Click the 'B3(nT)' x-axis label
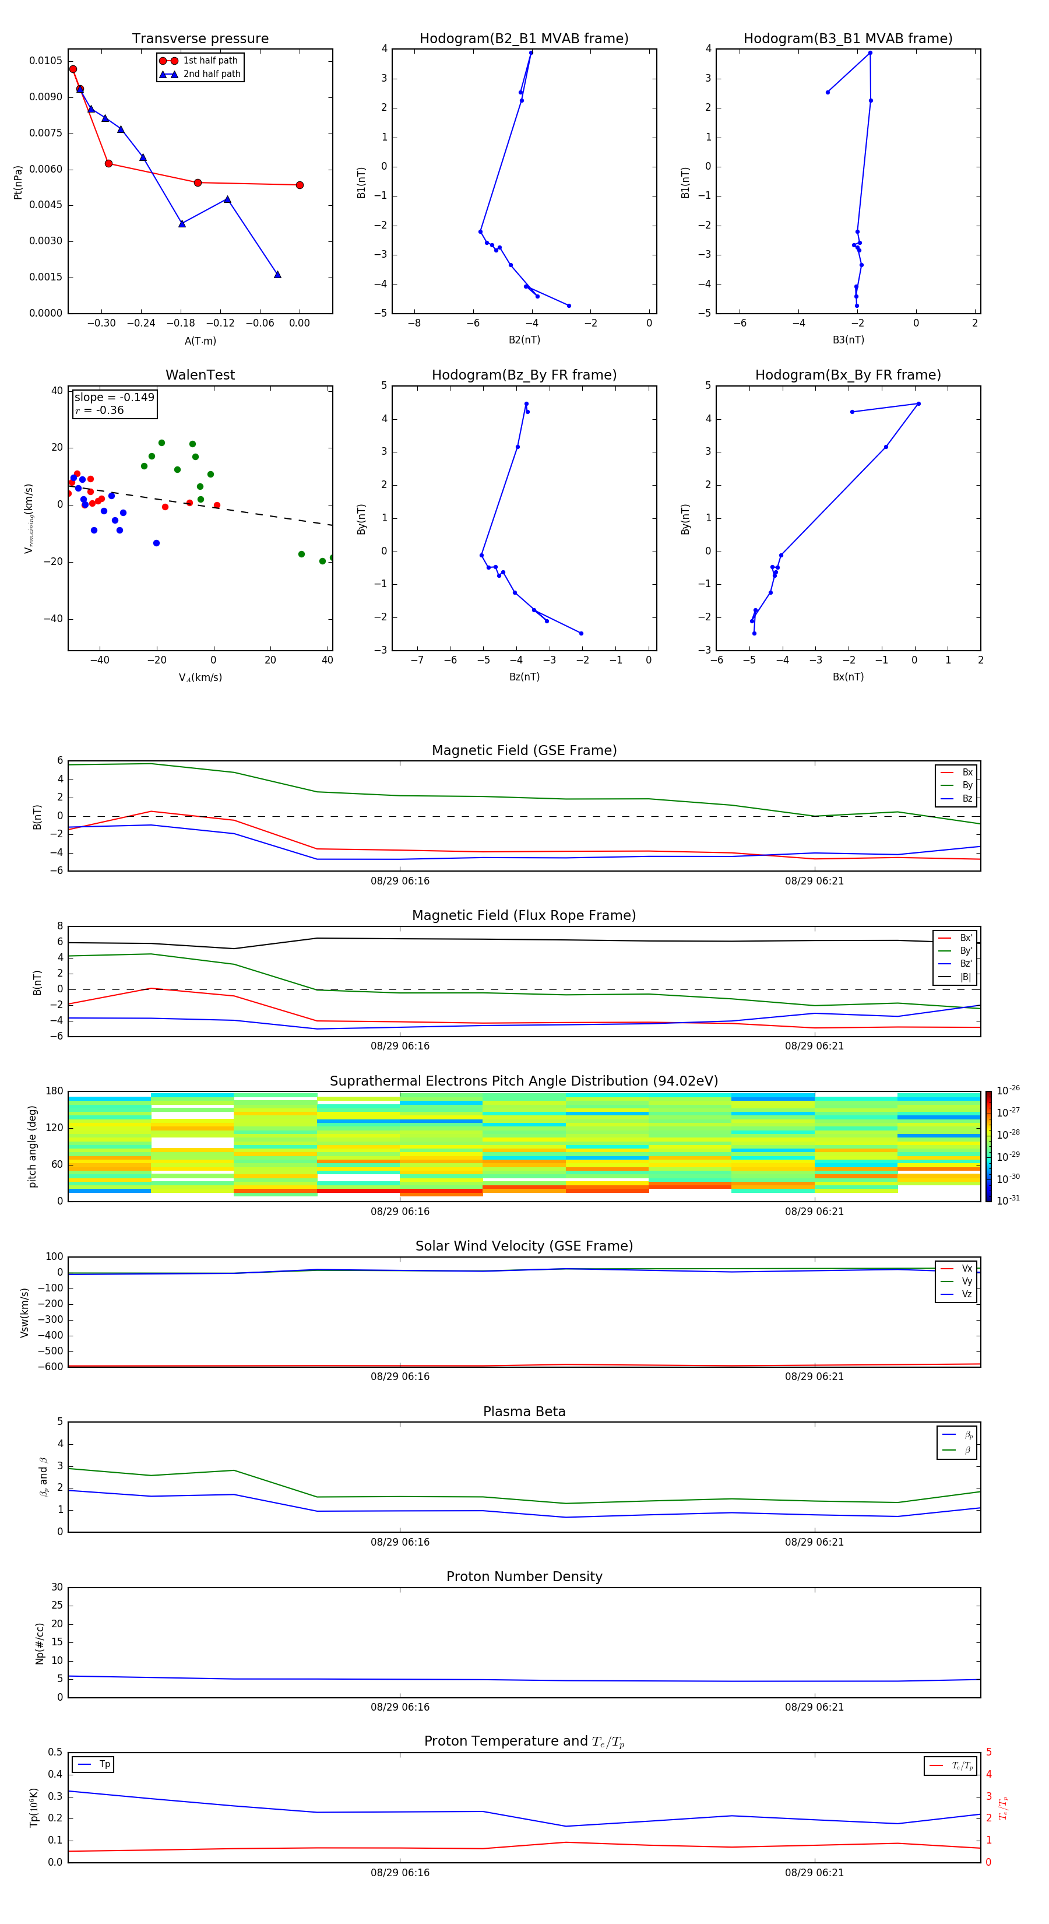 click(x=848, y=340)
